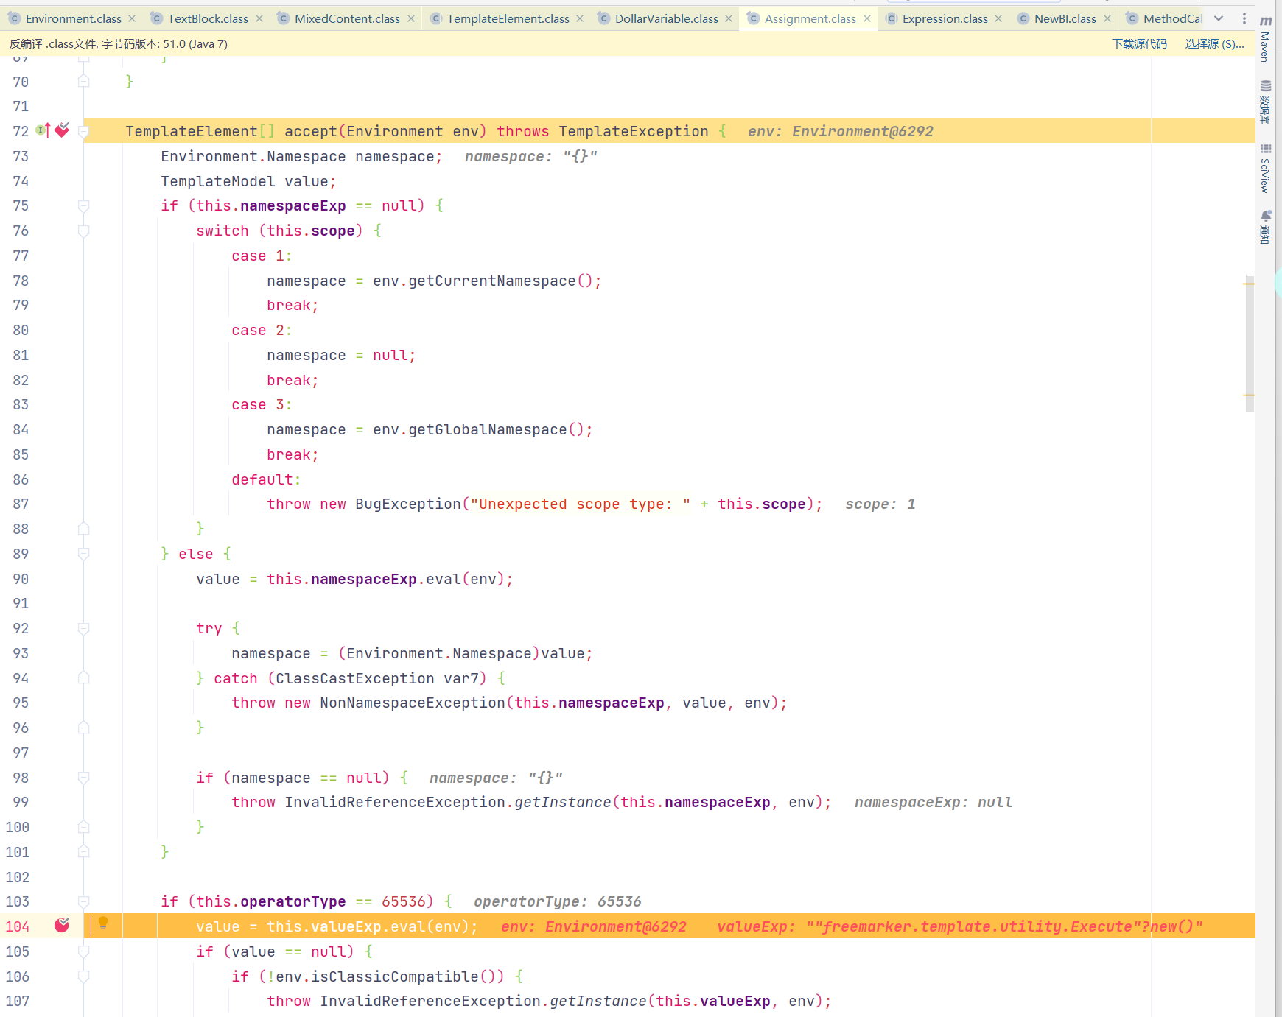Collapse the accept method fold on line 72
Screen dimensions: 1282x1017
pos(84,131)
